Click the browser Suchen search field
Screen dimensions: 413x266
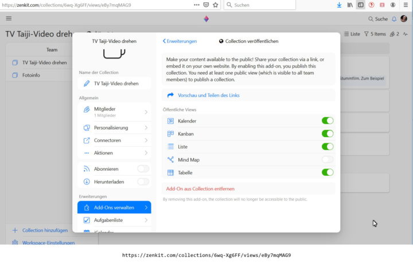pos(260,5)
